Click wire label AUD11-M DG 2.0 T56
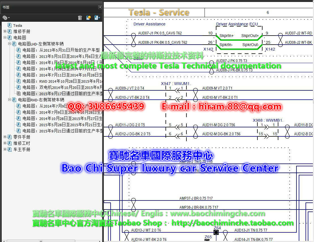This screenshot has width=314, height=242. tap(218, 125)
